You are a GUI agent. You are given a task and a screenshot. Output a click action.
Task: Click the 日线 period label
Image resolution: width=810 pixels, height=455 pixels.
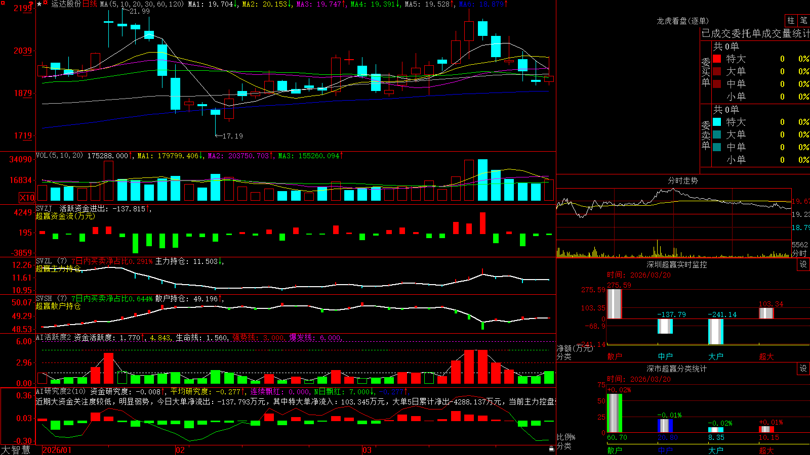click(x=90, y=4)
